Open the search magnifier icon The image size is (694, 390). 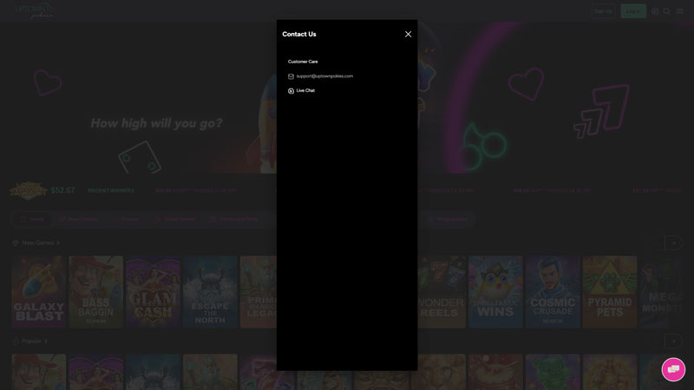coord(666,11)
